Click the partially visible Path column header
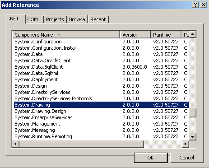209x168 pixels. (x=186, y=35)
